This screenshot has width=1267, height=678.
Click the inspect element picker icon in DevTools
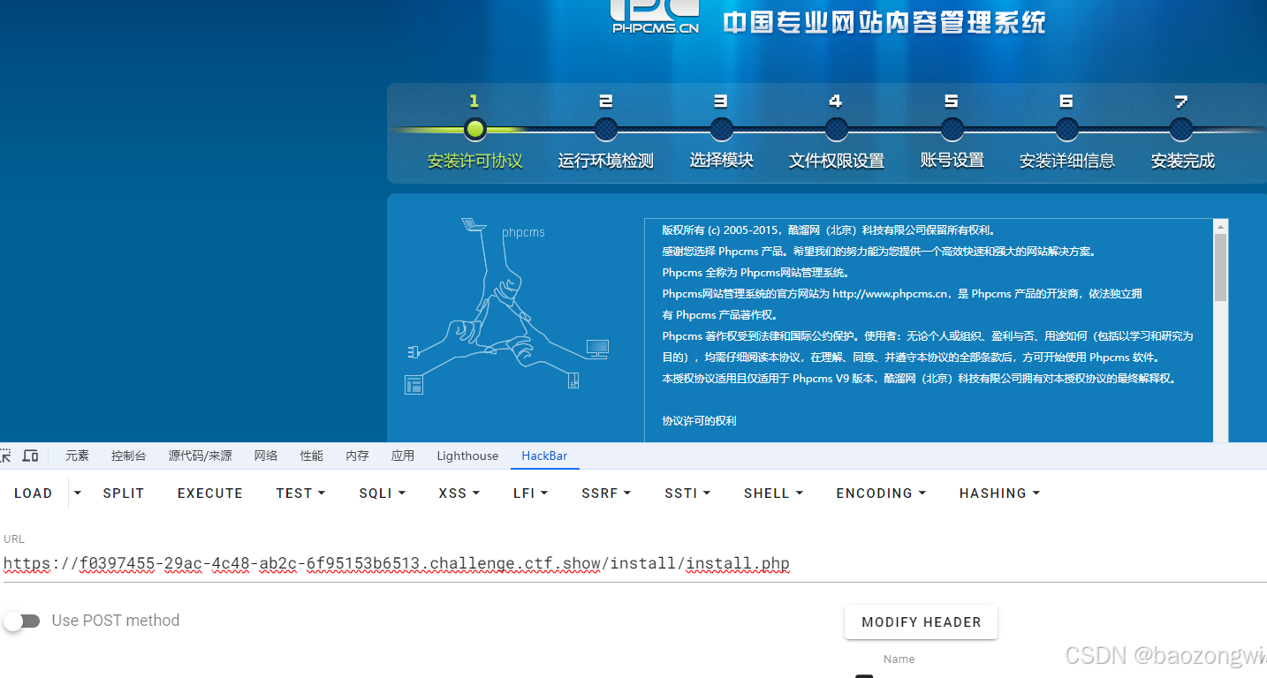point(5,456)
